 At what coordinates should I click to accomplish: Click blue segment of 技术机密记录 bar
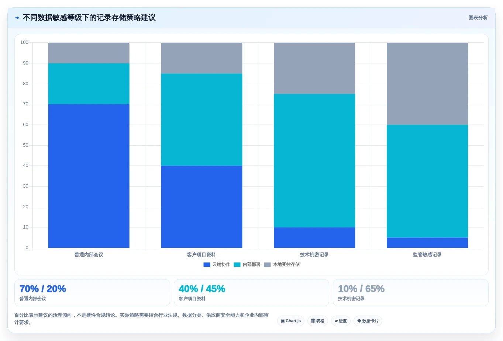(x=314, y=237)
